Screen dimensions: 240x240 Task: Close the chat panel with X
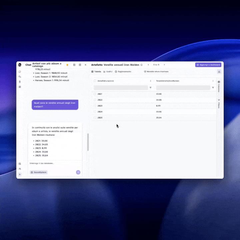[86, 65]
